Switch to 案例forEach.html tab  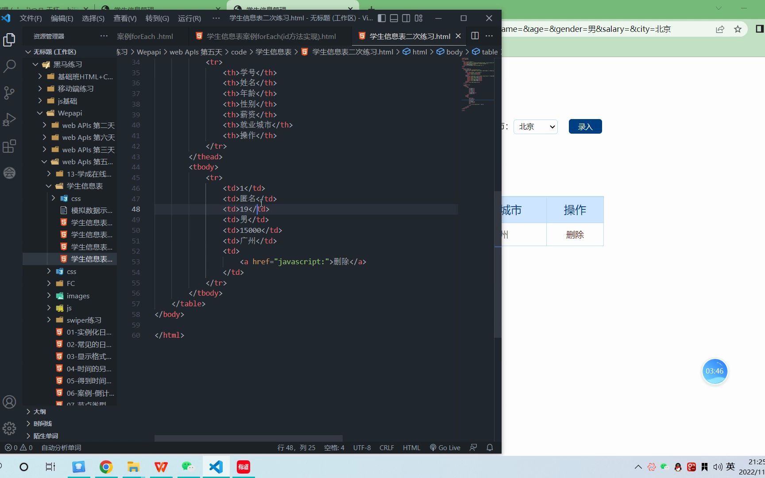click(145, 36)
